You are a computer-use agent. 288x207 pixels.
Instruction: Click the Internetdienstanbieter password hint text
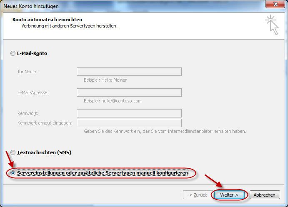(165, 131)
